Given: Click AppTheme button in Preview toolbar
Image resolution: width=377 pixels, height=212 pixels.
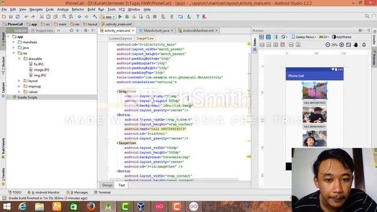Looking at the screenshot, I should pyautogui.click(x=342, y=37).
